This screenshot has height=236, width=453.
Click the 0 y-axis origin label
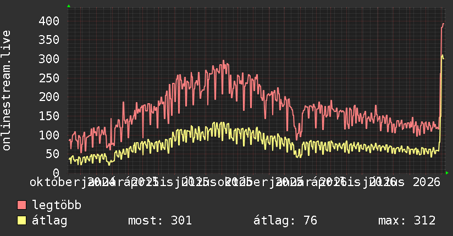coord(56,173)
